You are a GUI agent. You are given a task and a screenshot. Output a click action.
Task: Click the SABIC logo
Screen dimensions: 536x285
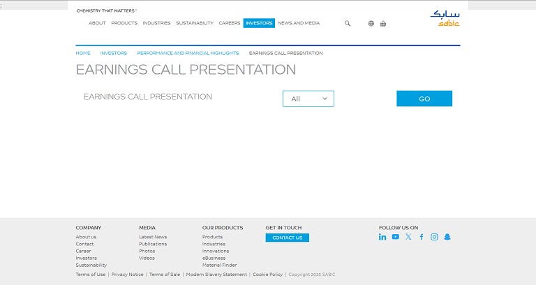coord(445,18)
